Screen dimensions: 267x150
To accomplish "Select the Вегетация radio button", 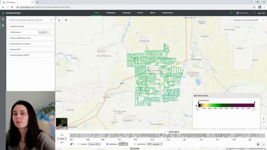I will [107, 144].
